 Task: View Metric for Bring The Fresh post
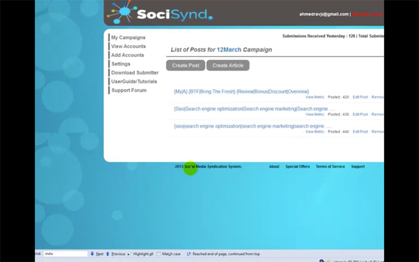click(315, 97)
